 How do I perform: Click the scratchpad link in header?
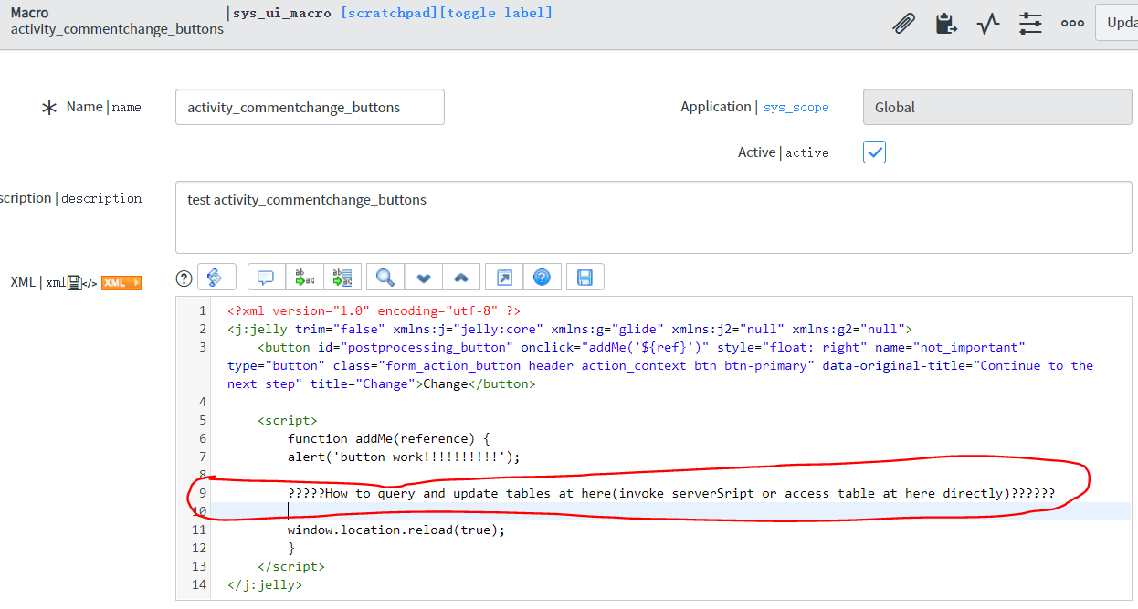tap(389, 13)
